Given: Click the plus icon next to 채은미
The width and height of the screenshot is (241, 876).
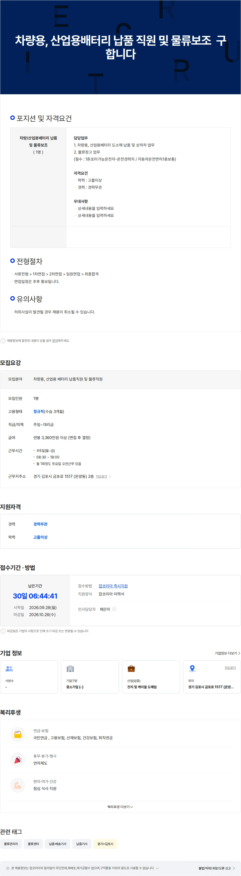Looking at the screenshot, I should [114, 609].
